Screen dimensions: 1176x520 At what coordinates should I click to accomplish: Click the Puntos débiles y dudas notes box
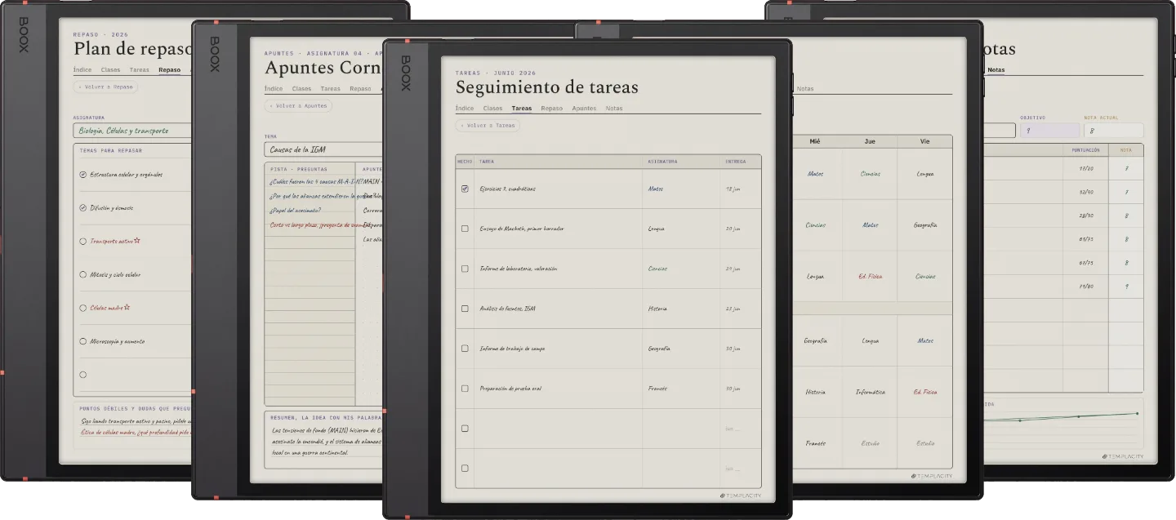point(132,425)
